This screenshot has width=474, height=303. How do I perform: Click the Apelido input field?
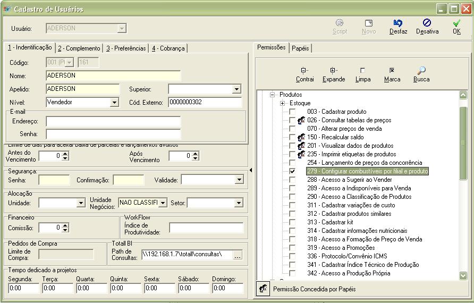[x=83, y=89]
